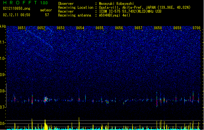Image resolution: width=204 pixels, height=130 pixels.
Task: Click the 'Receiving antenna' label
Action: 75,15
